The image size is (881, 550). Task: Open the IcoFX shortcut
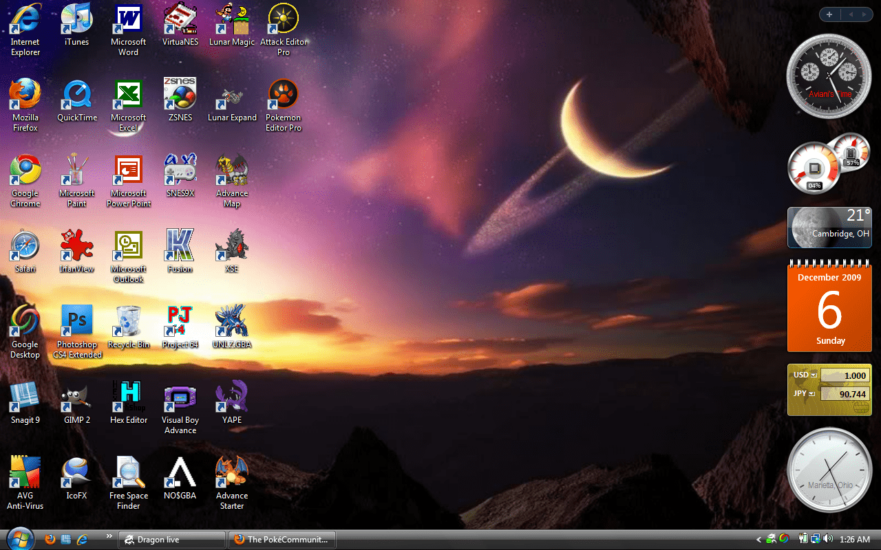point(76,478)
